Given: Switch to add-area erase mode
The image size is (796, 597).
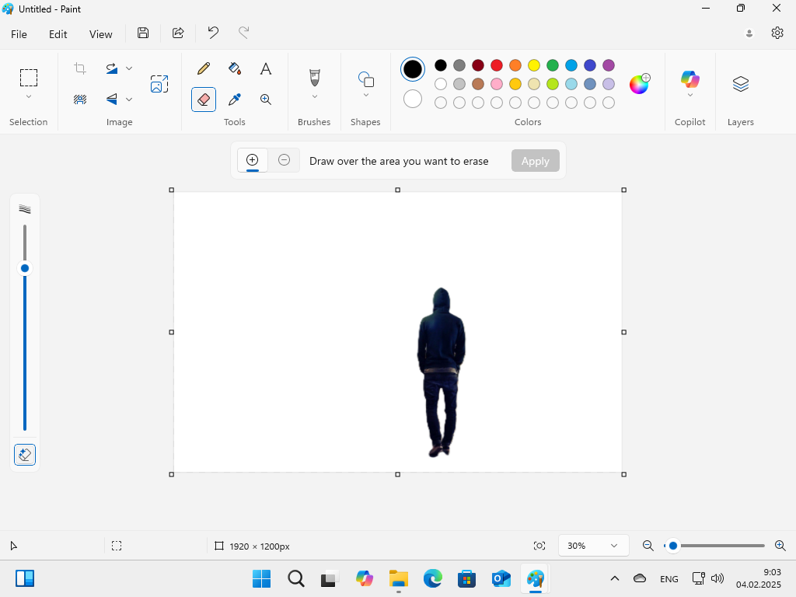Looking at the screenshot, I should tap(253, 160).
